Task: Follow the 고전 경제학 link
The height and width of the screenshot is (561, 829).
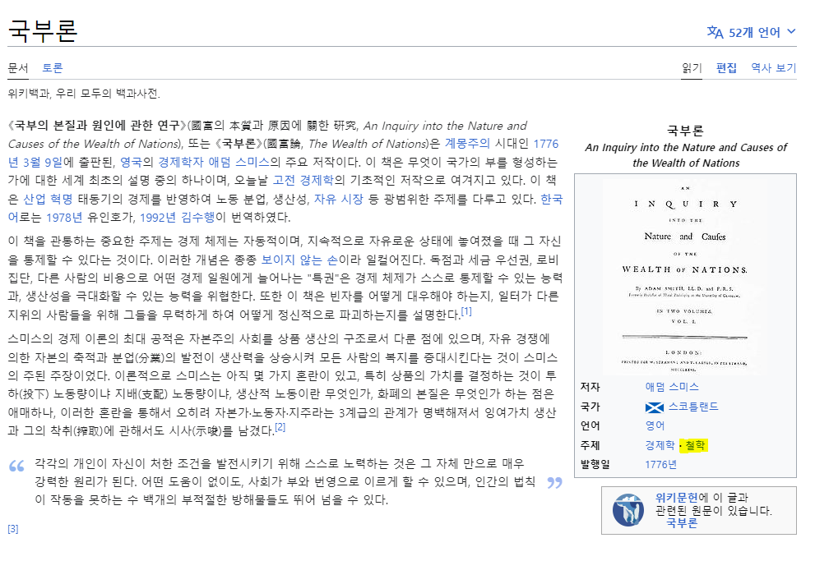Action: tap(303, 181)
